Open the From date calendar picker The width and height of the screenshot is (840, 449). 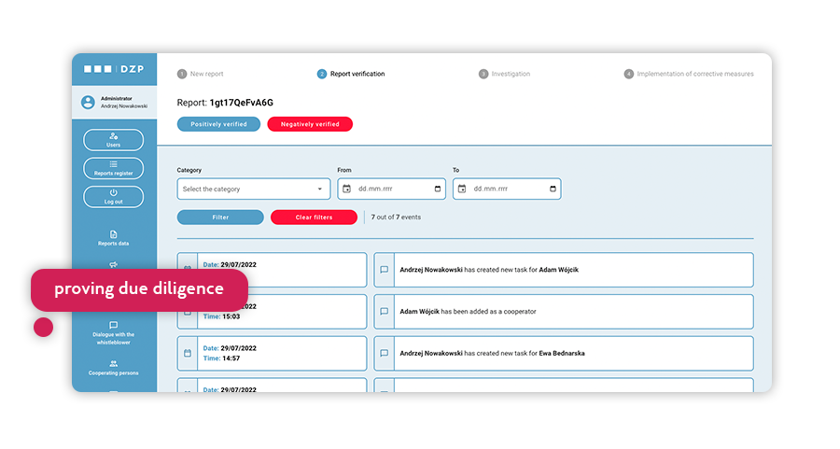pos(438,189)
